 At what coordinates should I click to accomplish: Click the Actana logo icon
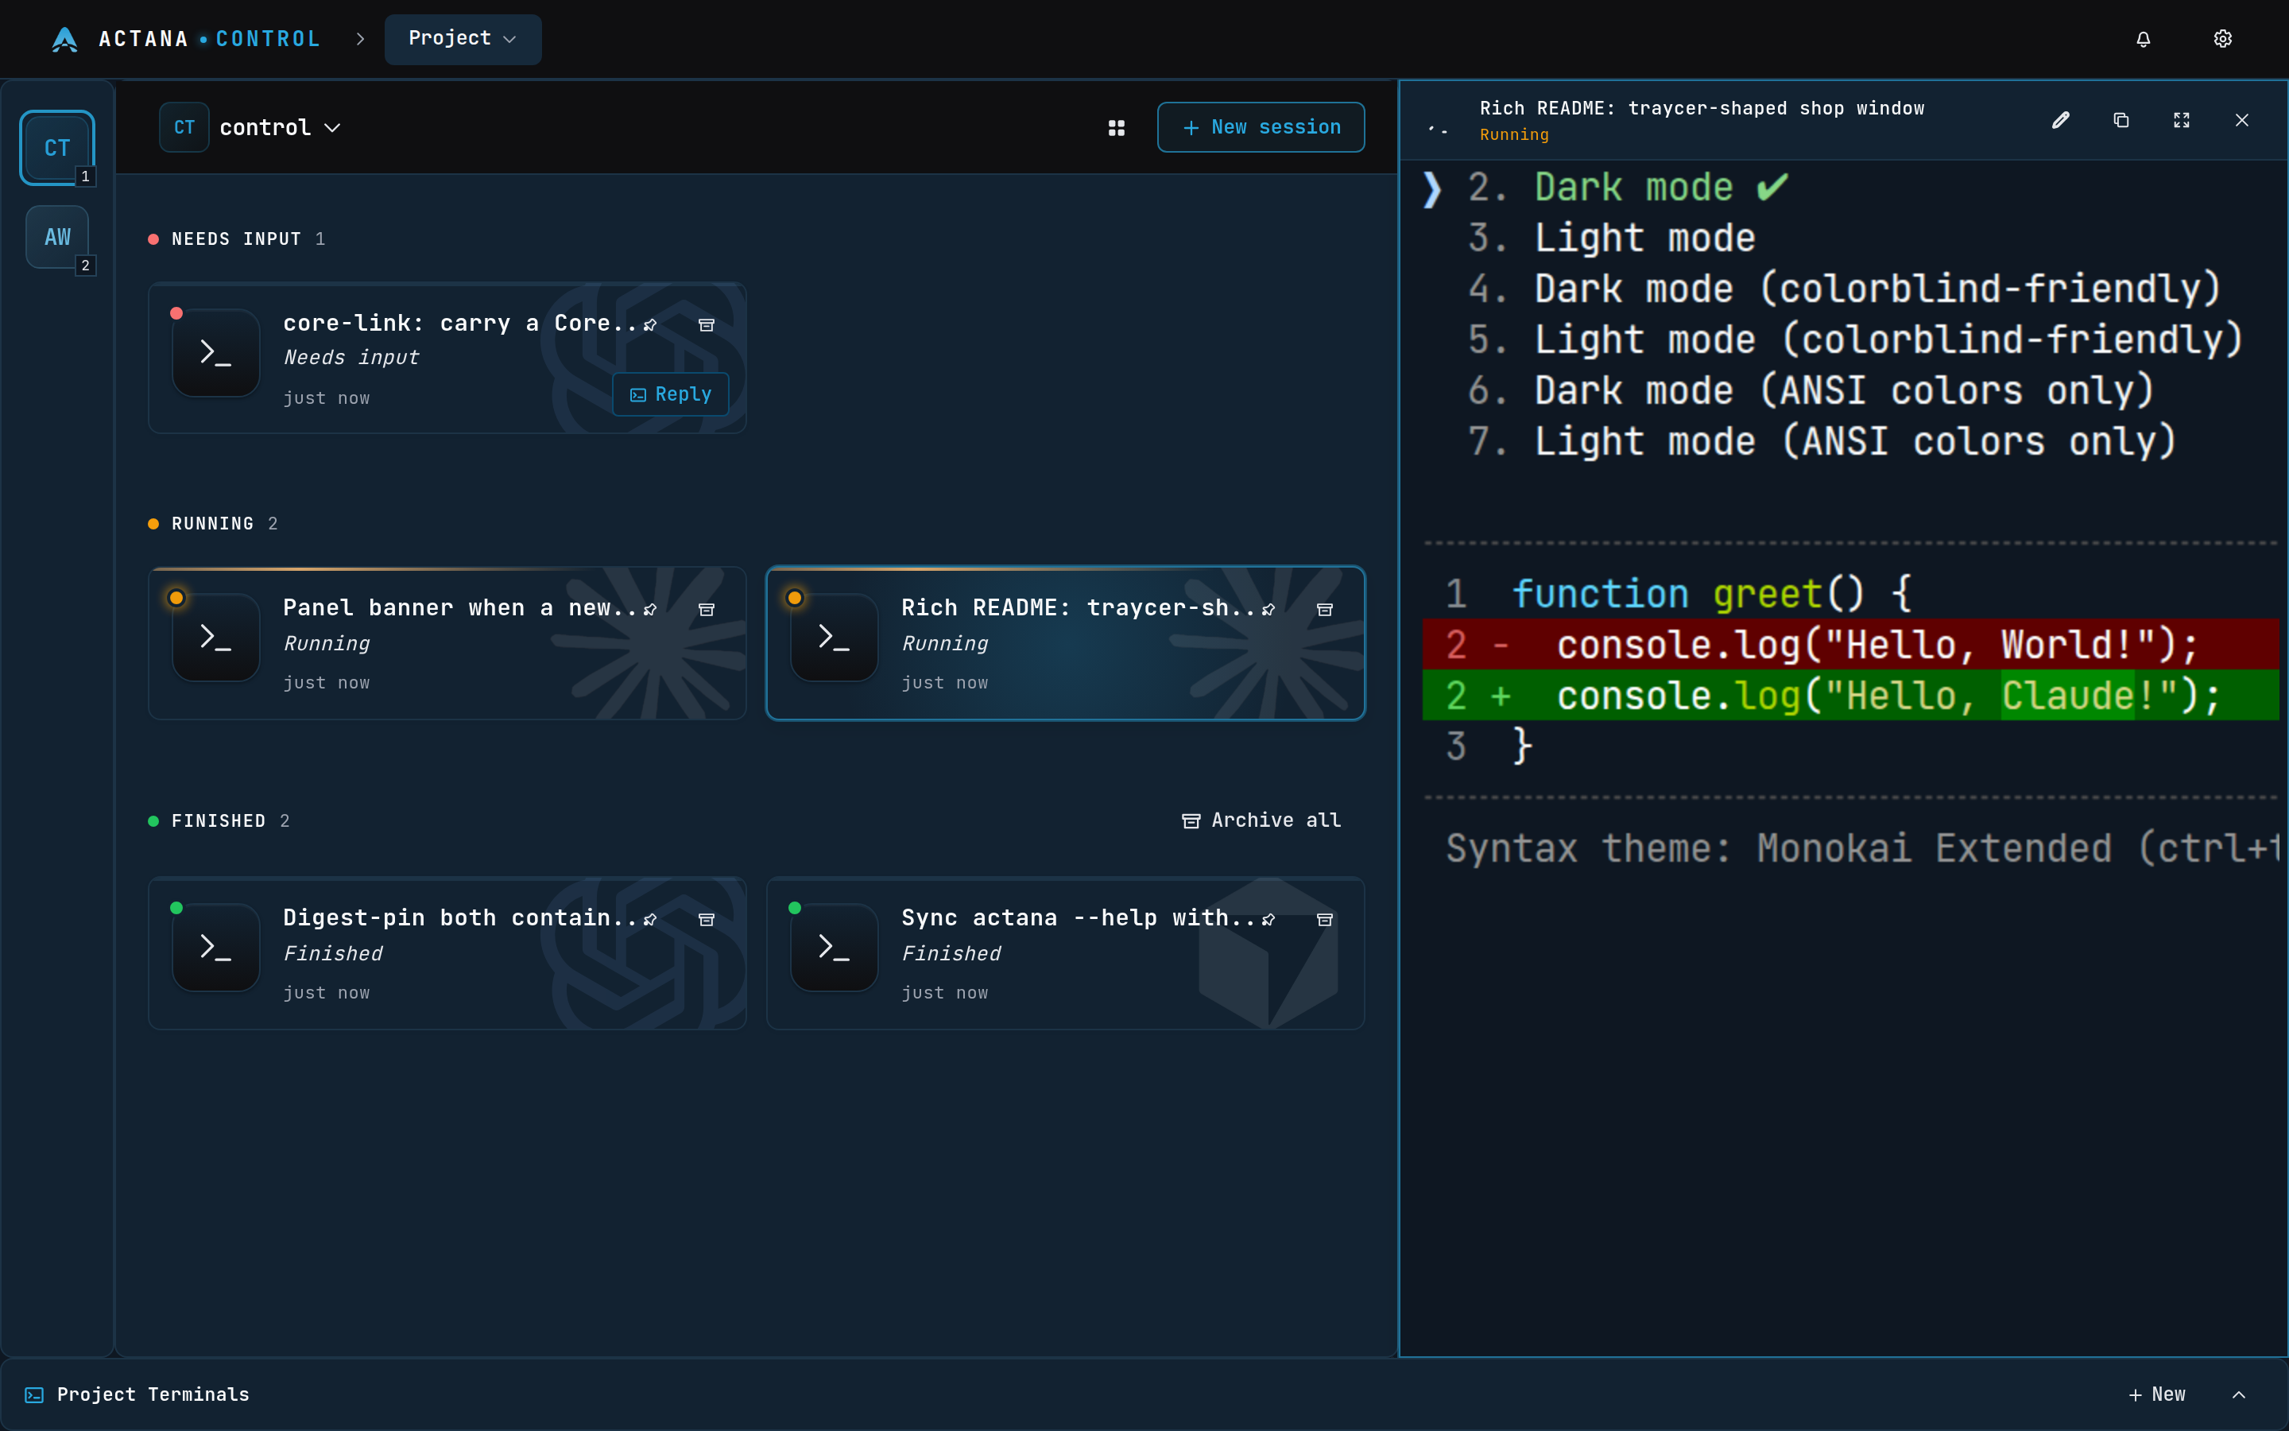click(64, 39)
